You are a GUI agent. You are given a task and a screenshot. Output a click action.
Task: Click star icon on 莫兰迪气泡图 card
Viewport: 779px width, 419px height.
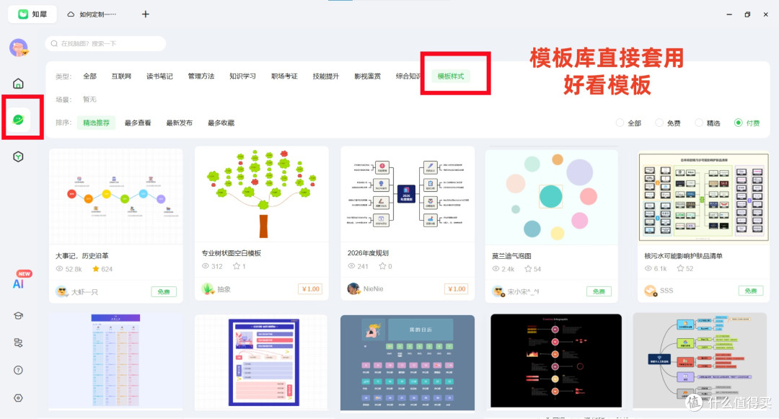pyautogui.click(x=527, y=269)
